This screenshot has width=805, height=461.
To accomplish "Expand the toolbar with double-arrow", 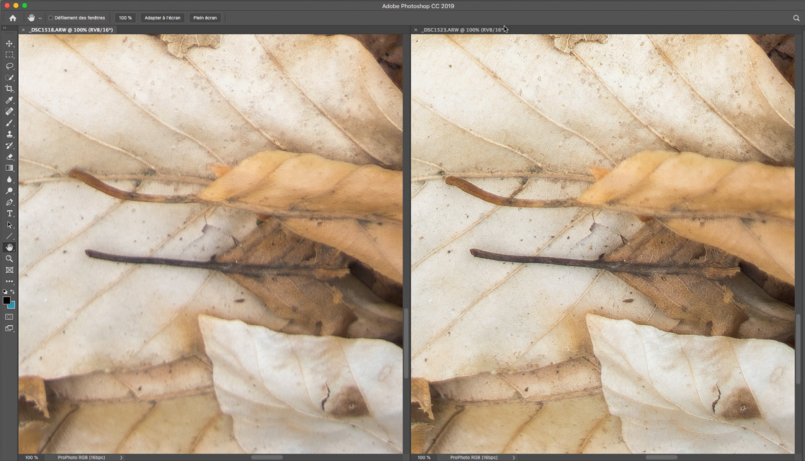I will [x=5, y=29].
